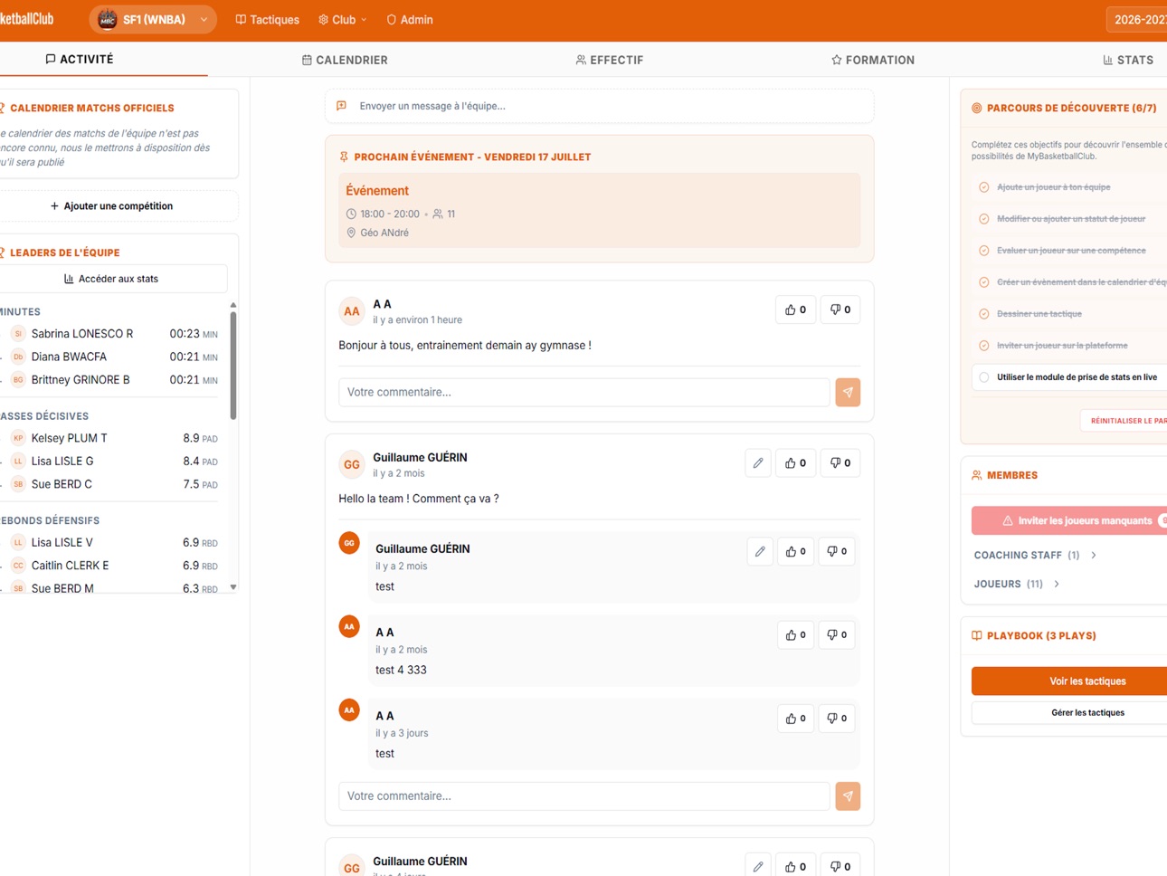Dislike Guillaume GUÉRIN's 'test' reply

pos(837,551)
